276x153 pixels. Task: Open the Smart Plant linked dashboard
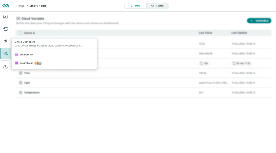[26, 55]
